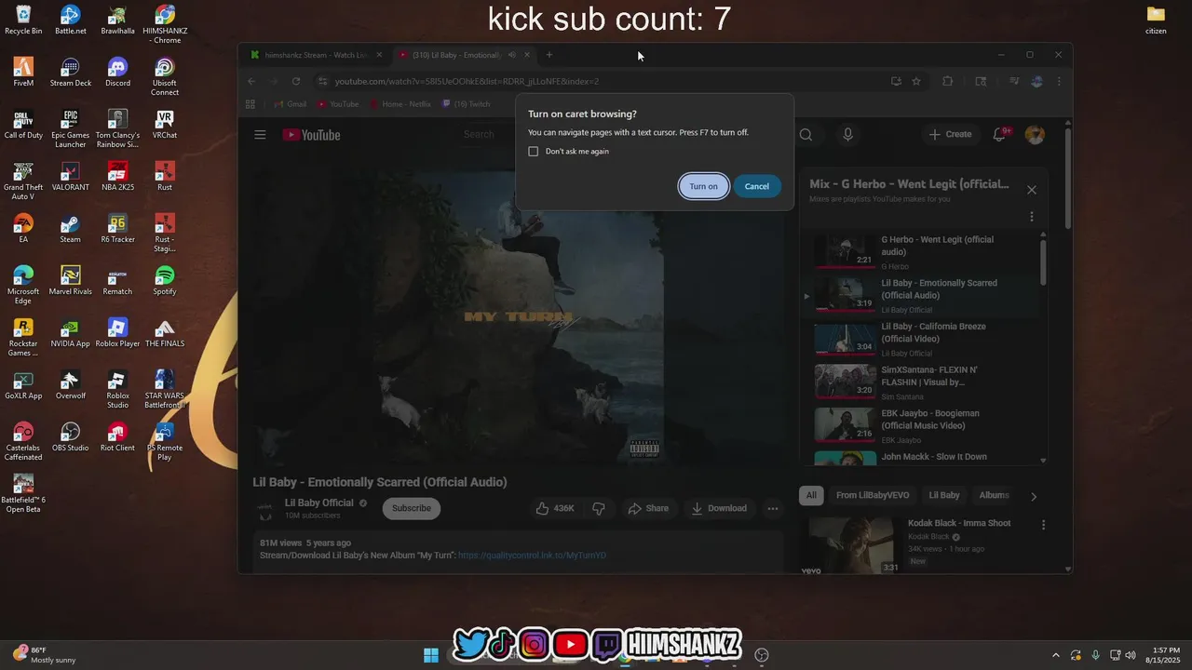This screenshot has width=1192, height=670.
Task: Open the qualitycontrol.lnk.to description link
Action: pos(532,556)
